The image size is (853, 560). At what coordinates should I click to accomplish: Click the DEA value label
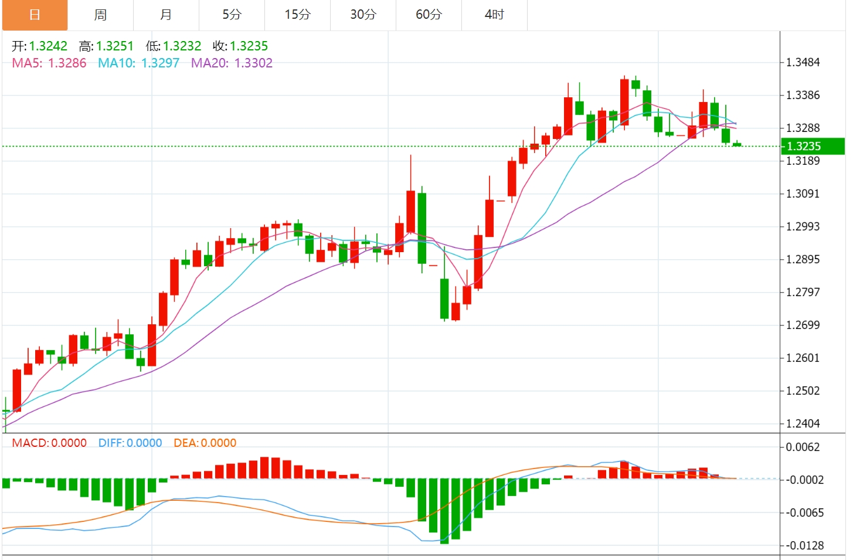coord(205,443)
